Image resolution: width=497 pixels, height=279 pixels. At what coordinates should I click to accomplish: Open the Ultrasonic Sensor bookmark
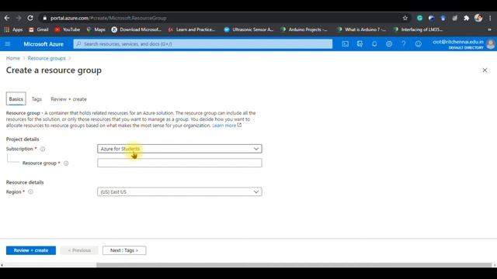coord(248,29)
